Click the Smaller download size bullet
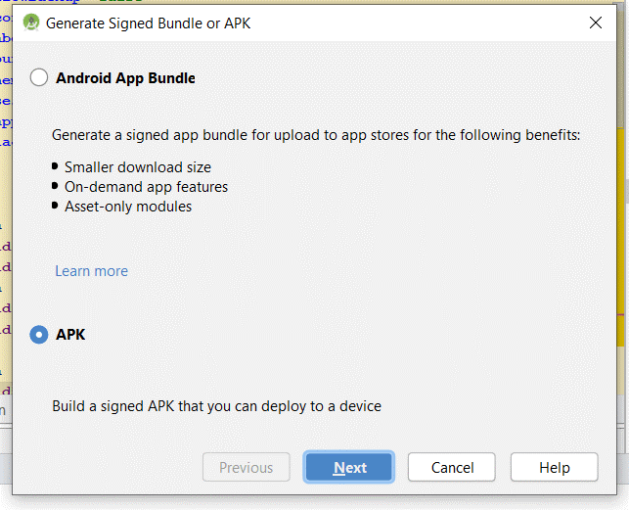The width and height of the screenshot is (629, 510). tap(138, 167)
